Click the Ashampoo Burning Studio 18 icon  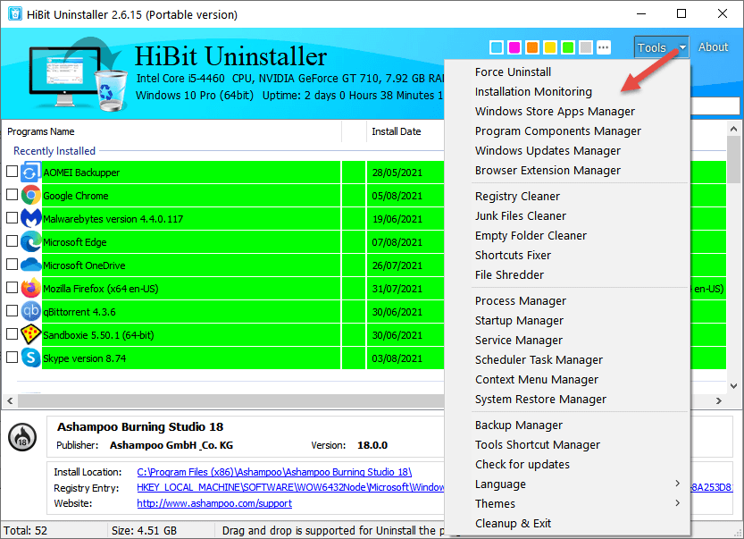pyautogui.click(x=22, y=437)
